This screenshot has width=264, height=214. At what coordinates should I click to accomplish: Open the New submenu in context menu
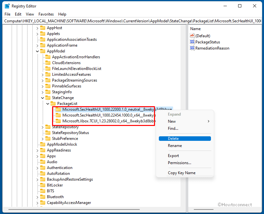(185, 121)
